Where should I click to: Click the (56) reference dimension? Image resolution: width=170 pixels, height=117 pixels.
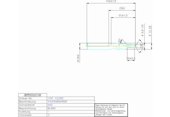coord(122,8)
